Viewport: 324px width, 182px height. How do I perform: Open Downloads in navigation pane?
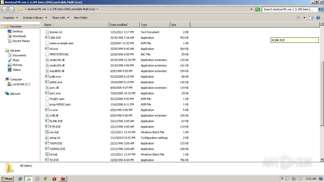click(19, 36)
